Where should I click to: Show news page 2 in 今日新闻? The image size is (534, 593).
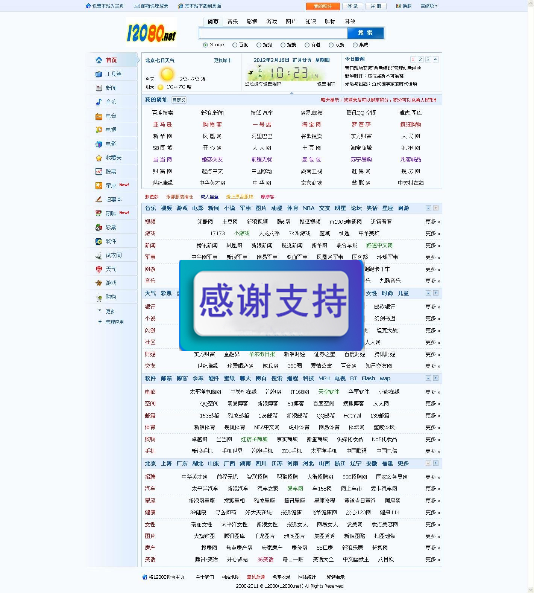(x=420, y=59)
